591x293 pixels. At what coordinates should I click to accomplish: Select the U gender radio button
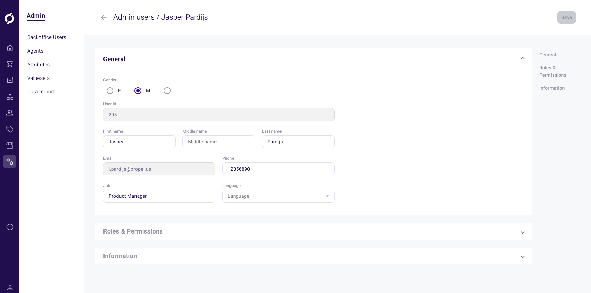point(167,91)
